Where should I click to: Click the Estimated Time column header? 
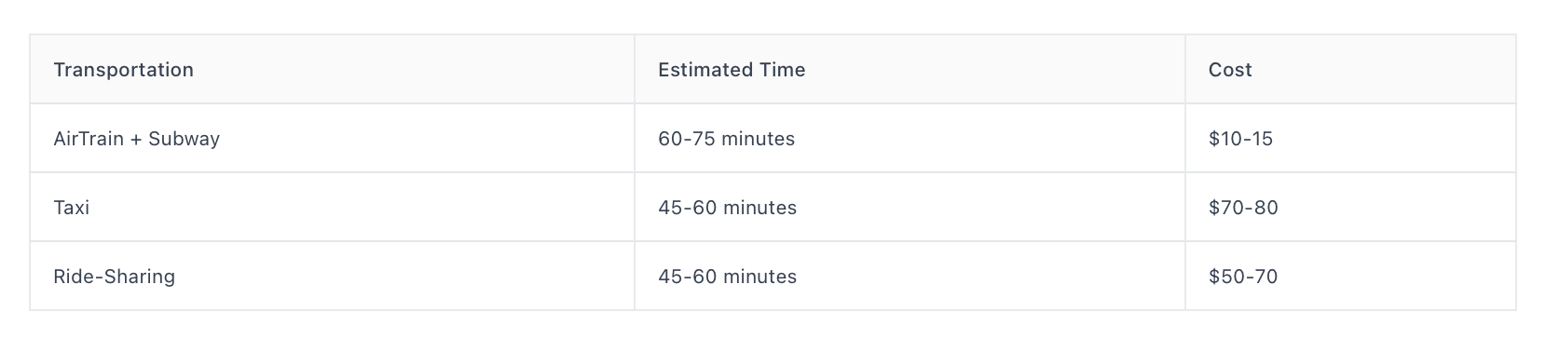910,70
